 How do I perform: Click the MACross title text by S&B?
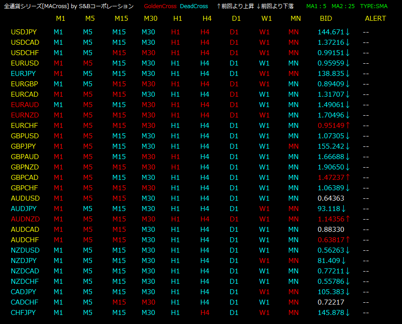(69, 6)
